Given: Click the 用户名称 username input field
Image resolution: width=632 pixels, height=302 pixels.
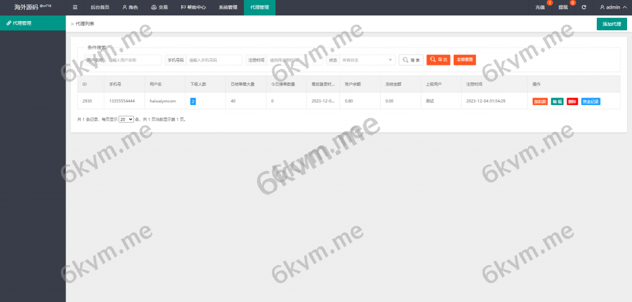Looking at the screenshot, I should click(x=135, y=60).
